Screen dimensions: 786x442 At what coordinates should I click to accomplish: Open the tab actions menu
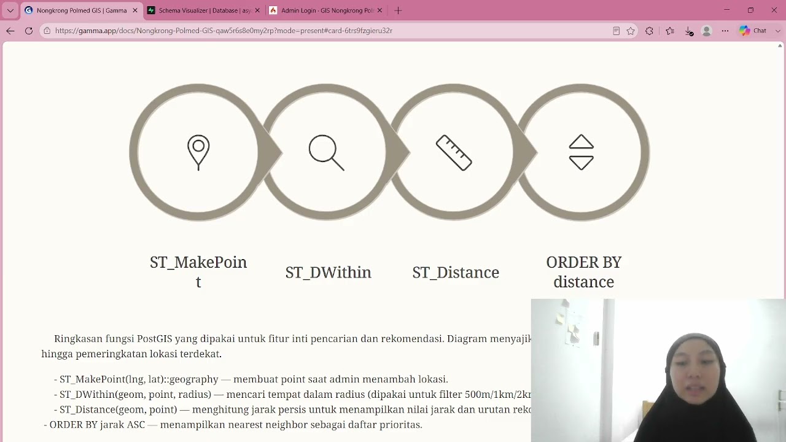(10, 10)
